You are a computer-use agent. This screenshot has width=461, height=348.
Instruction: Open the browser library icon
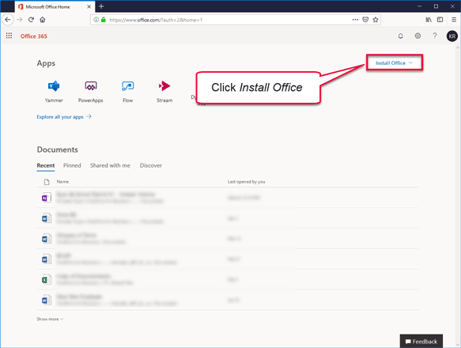tap(429, 20)
